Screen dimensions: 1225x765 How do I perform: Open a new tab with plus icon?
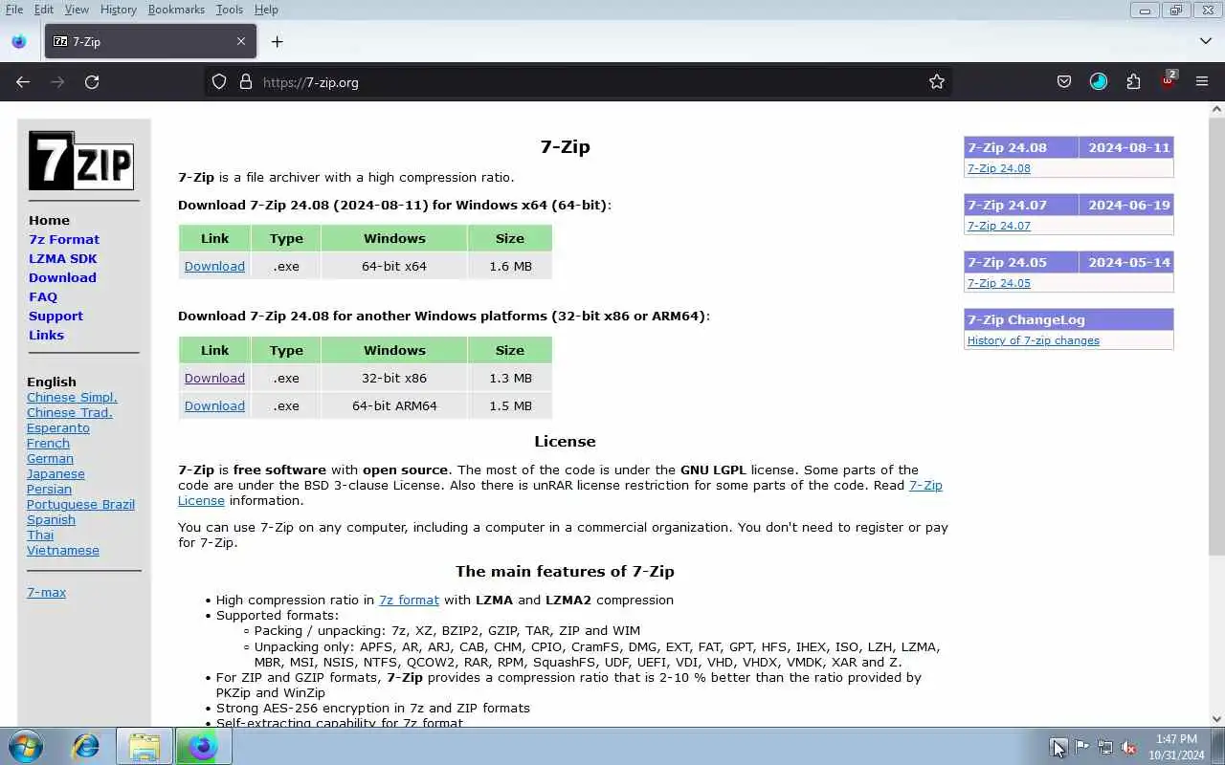click(x=277, y=41)
